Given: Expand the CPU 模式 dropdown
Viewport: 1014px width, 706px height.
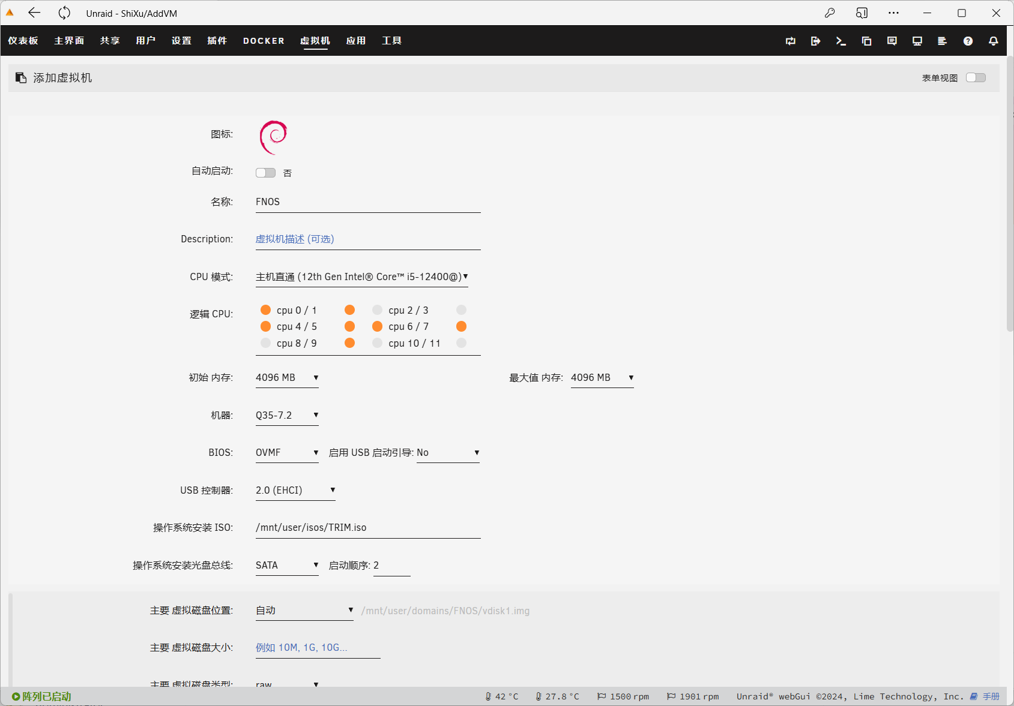Looking at the screenshot, I should tap(361, 277).
